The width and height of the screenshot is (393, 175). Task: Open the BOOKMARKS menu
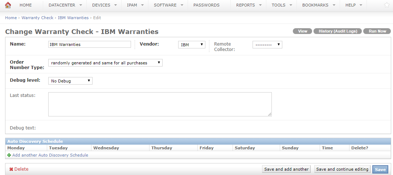coord(319,5)
